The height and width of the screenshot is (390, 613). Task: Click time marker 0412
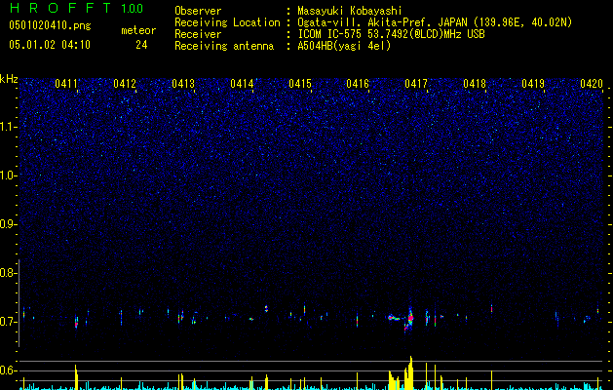click(125, 84)
